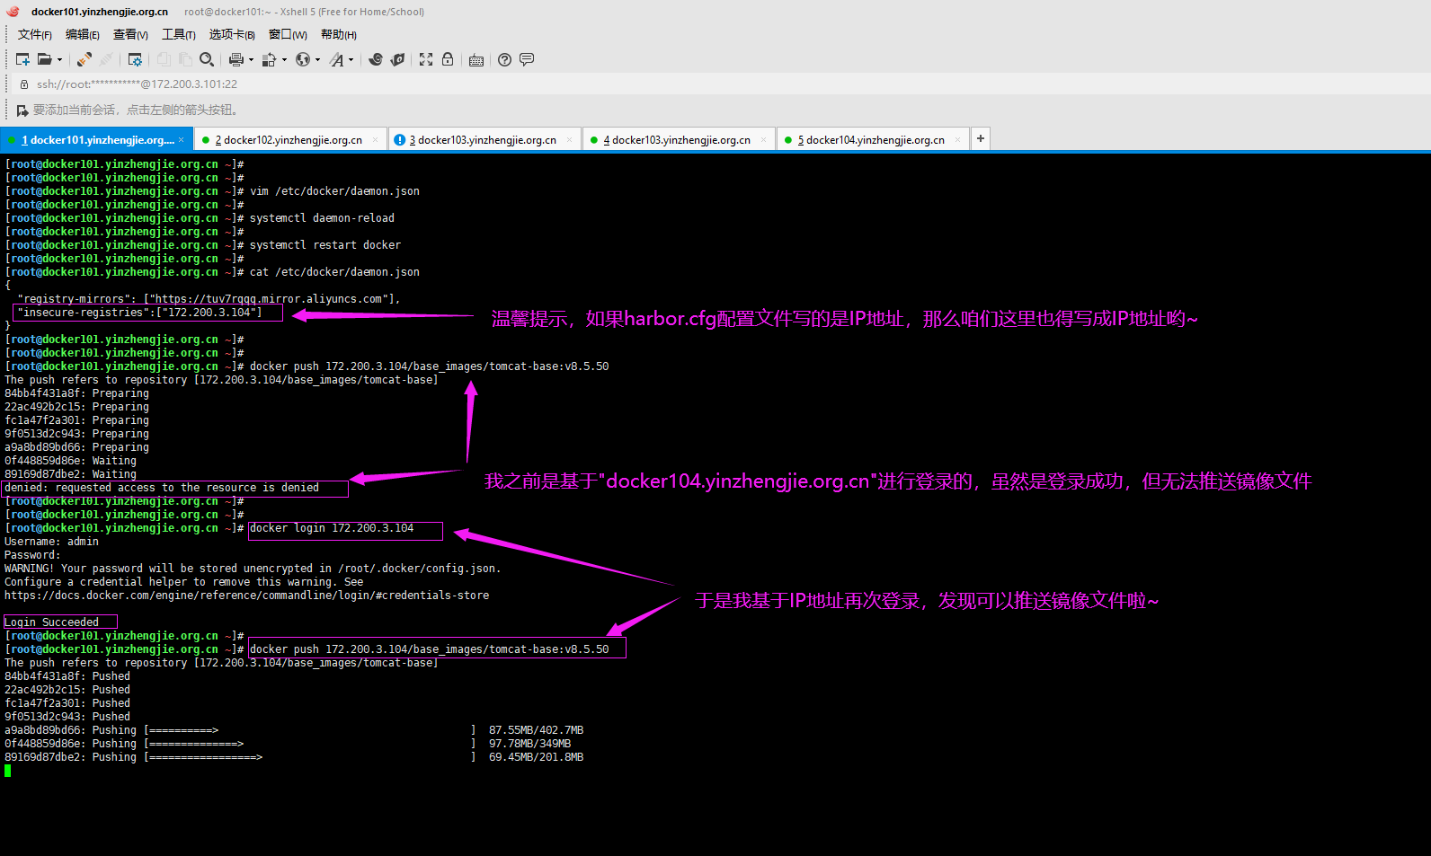
Task: Expand the globe encoding dropdown arrow
Action: pos(317,60)
